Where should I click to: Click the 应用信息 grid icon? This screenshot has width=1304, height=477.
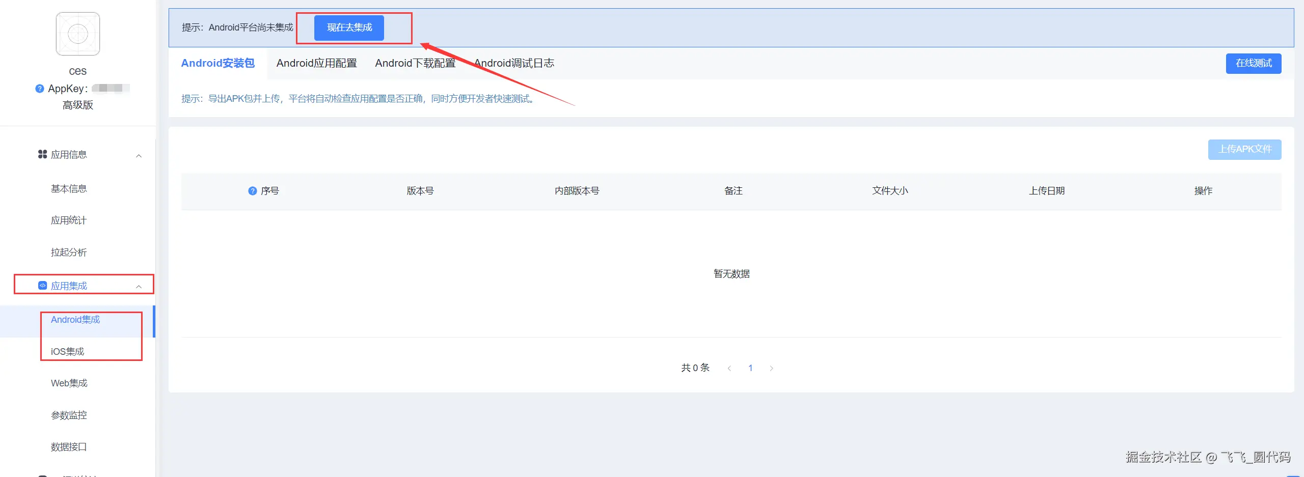pos(42,154)
